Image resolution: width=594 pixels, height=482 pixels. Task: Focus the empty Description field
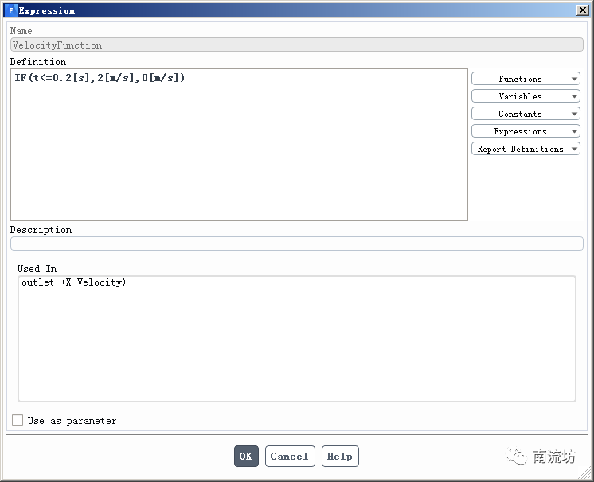pos(296,243)
